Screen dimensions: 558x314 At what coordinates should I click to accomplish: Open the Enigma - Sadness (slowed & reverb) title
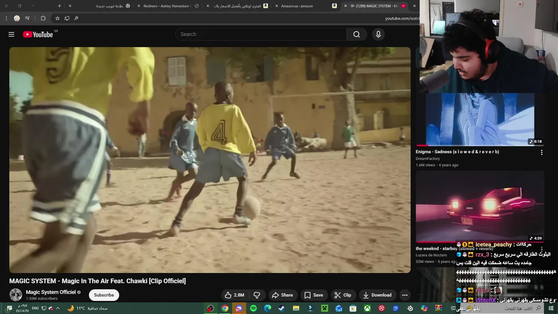[x=457, y=152]
